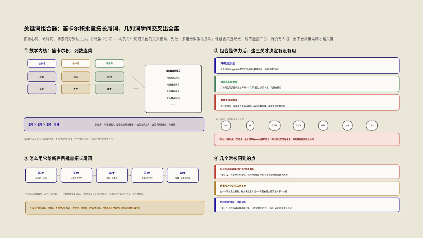Screen dimensions: 423x238
Task: Click the 第3步 step card
Action: tap(112, 175)
